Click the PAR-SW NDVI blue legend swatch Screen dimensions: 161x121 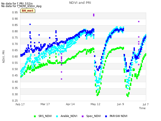click(106, 116)
